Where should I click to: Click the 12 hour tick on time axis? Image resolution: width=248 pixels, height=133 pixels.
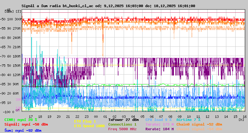[x=207, y=116]
